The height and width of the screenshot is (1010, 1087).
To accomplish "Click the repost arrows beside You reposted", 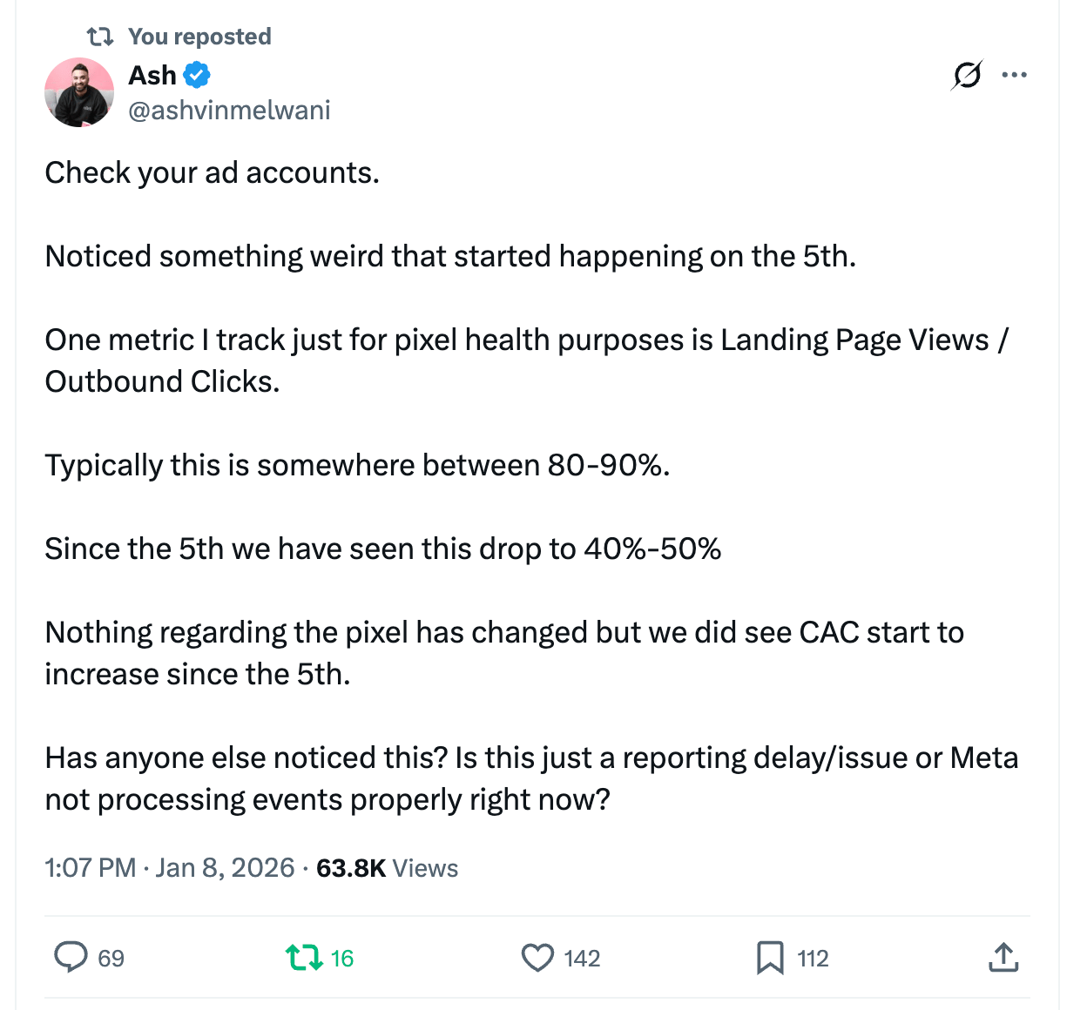I will click(x=100, y=37).
